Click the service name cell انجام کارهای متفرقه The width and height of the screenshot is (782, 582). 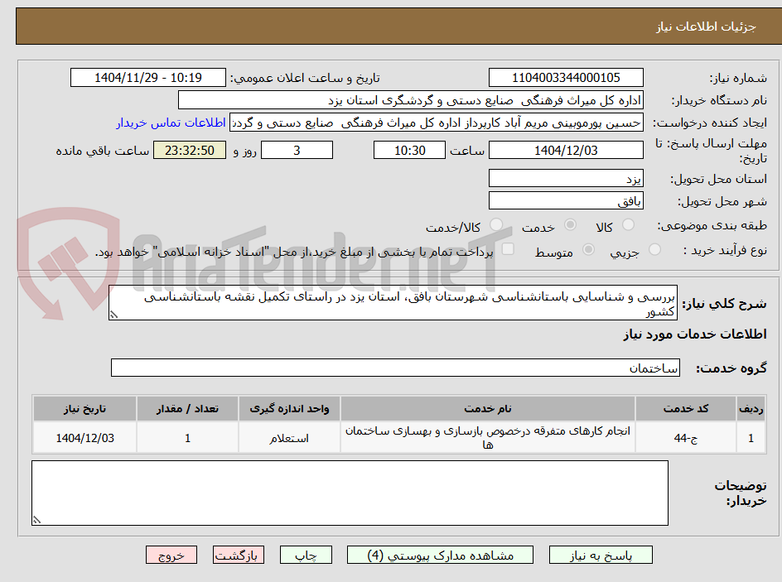488,437
